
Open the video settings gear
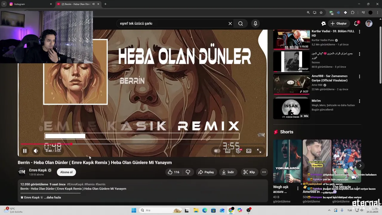(238, 151)
